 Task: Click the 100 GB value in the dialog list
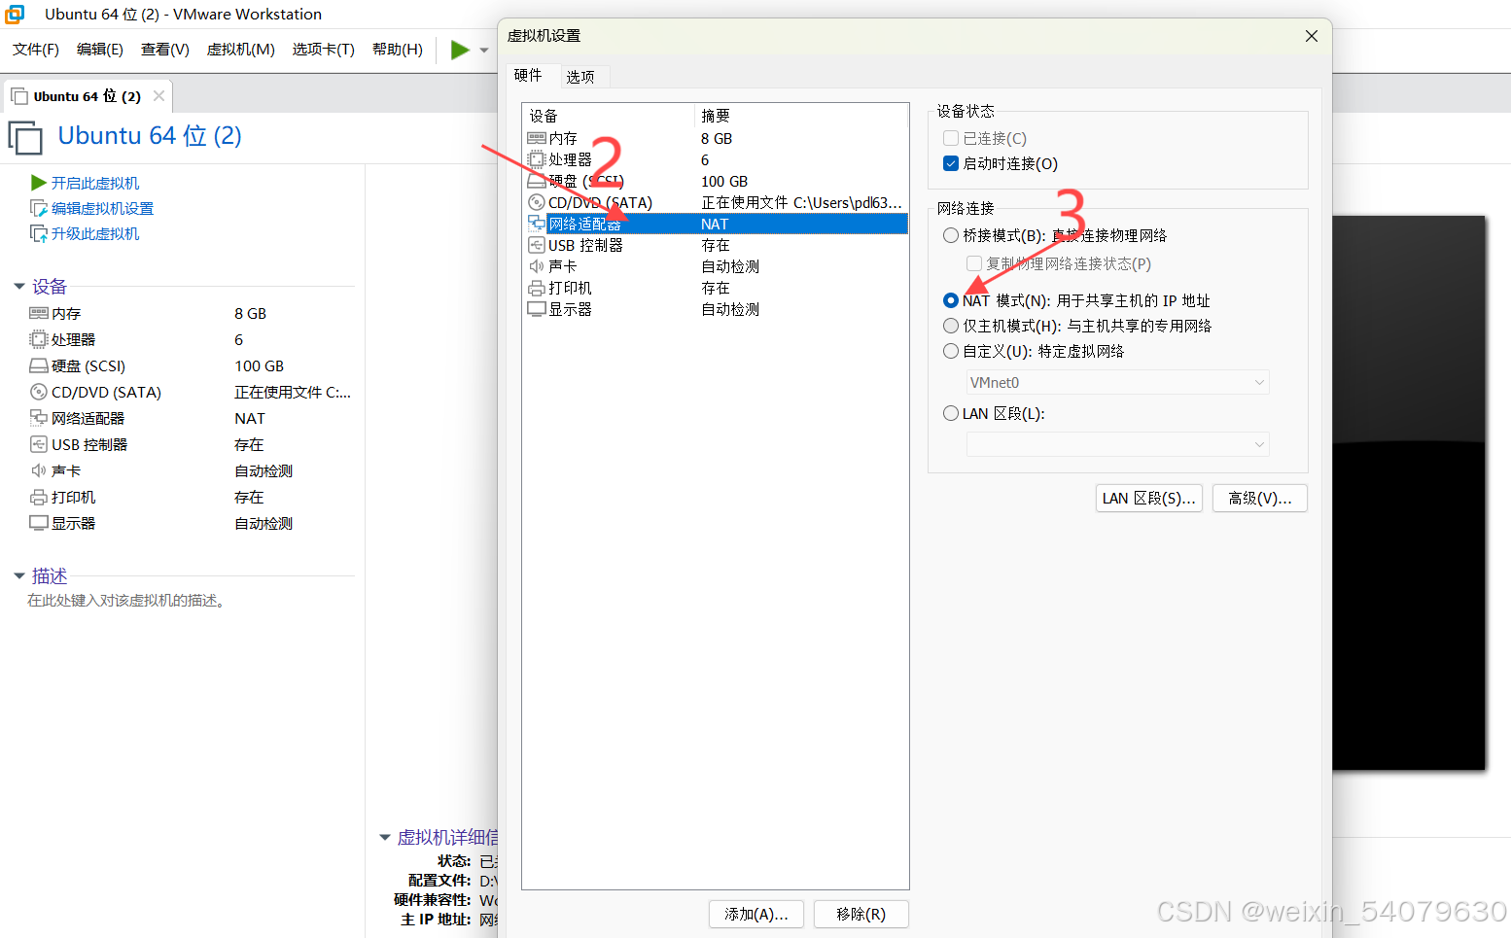point(724,181)
